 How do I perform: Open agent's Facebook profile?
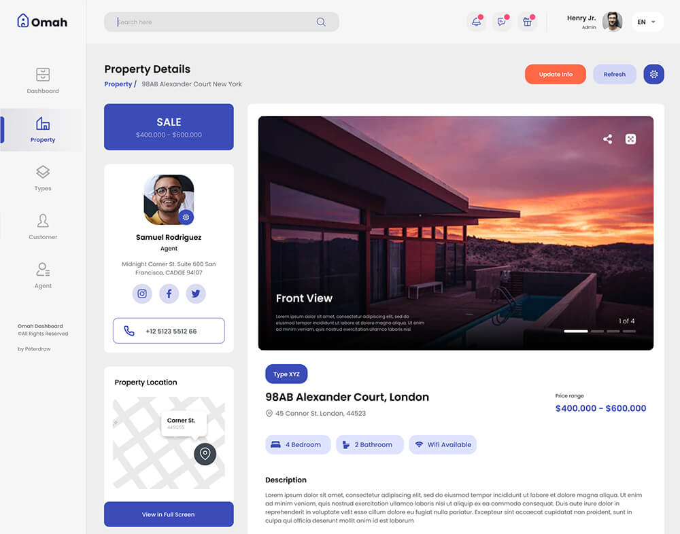coord(169,293)
